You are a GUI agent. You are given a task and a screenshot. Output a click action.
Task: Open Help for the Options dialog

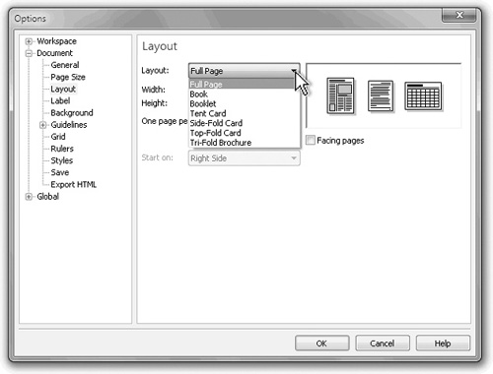click(443, 343)
